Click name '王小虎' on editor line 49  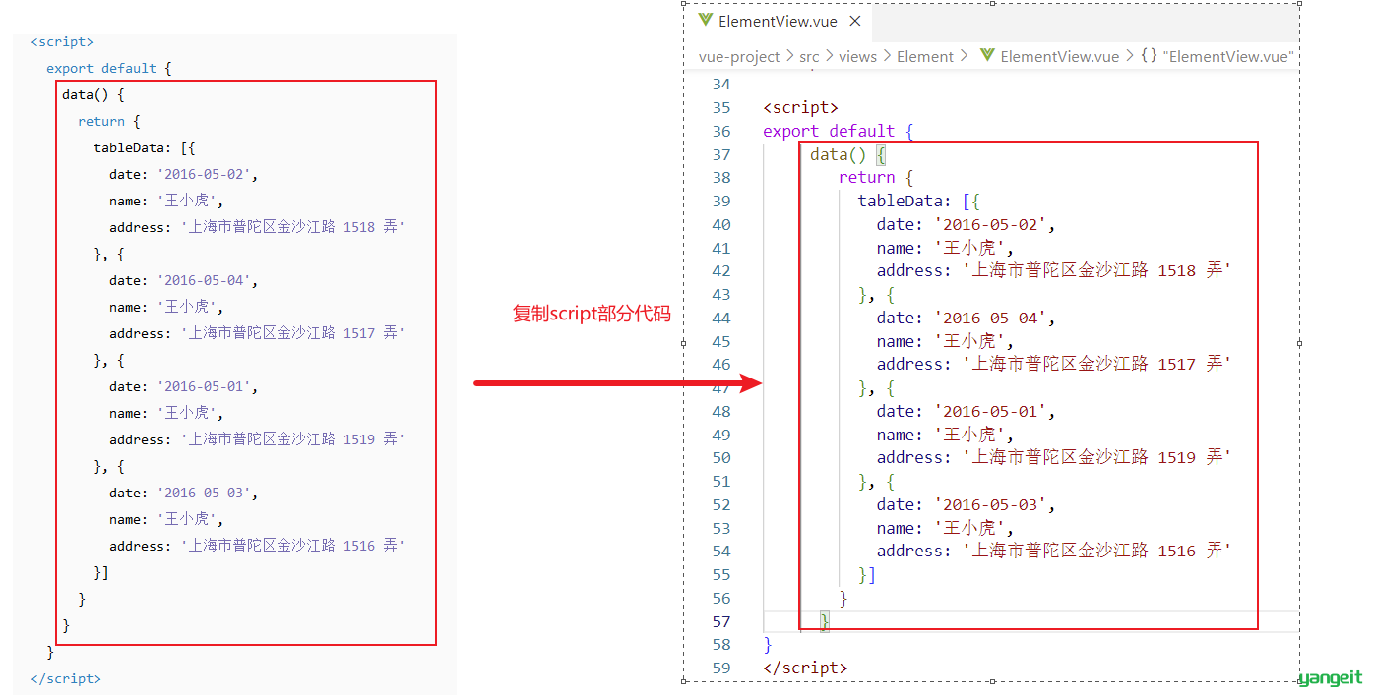click(945, 435)
